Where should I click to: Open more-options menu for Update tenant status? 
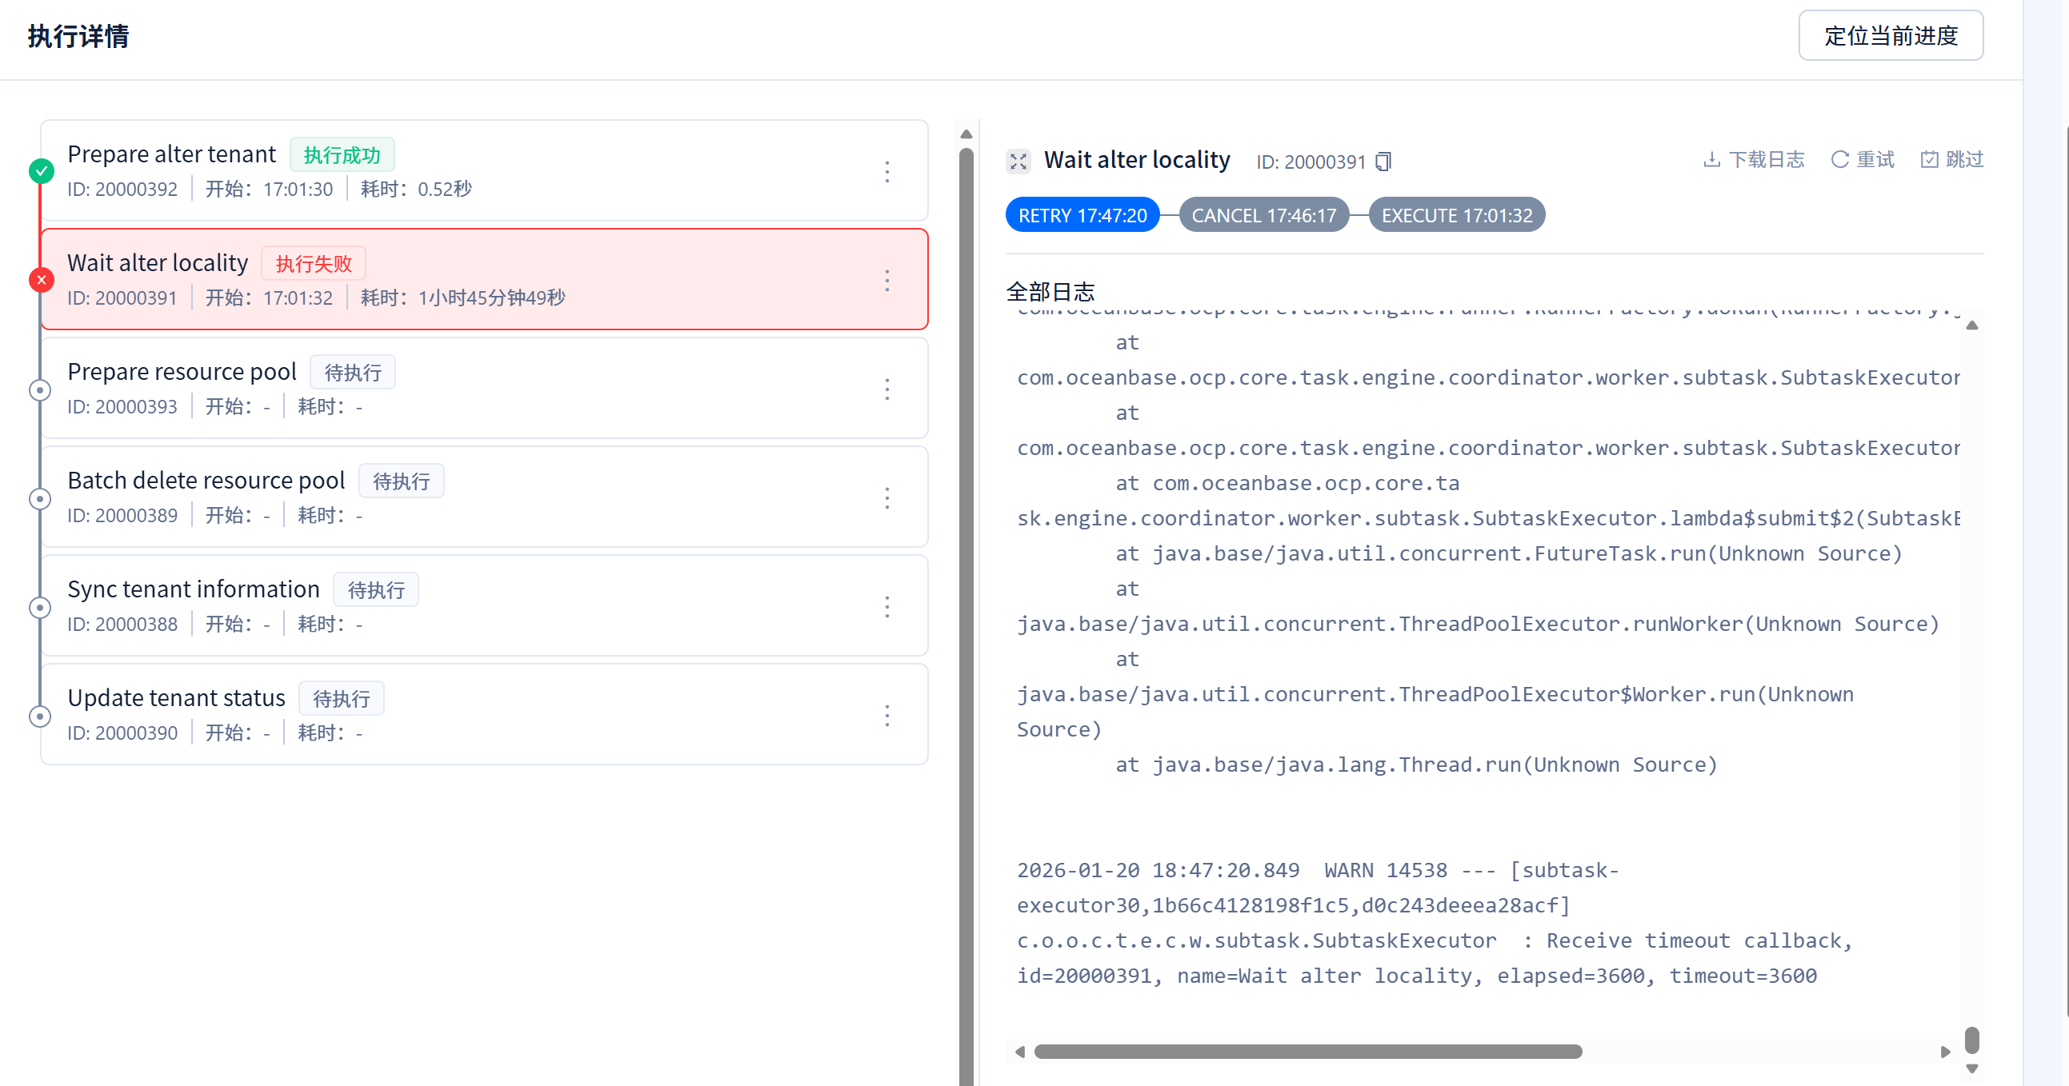pos(886,715)
